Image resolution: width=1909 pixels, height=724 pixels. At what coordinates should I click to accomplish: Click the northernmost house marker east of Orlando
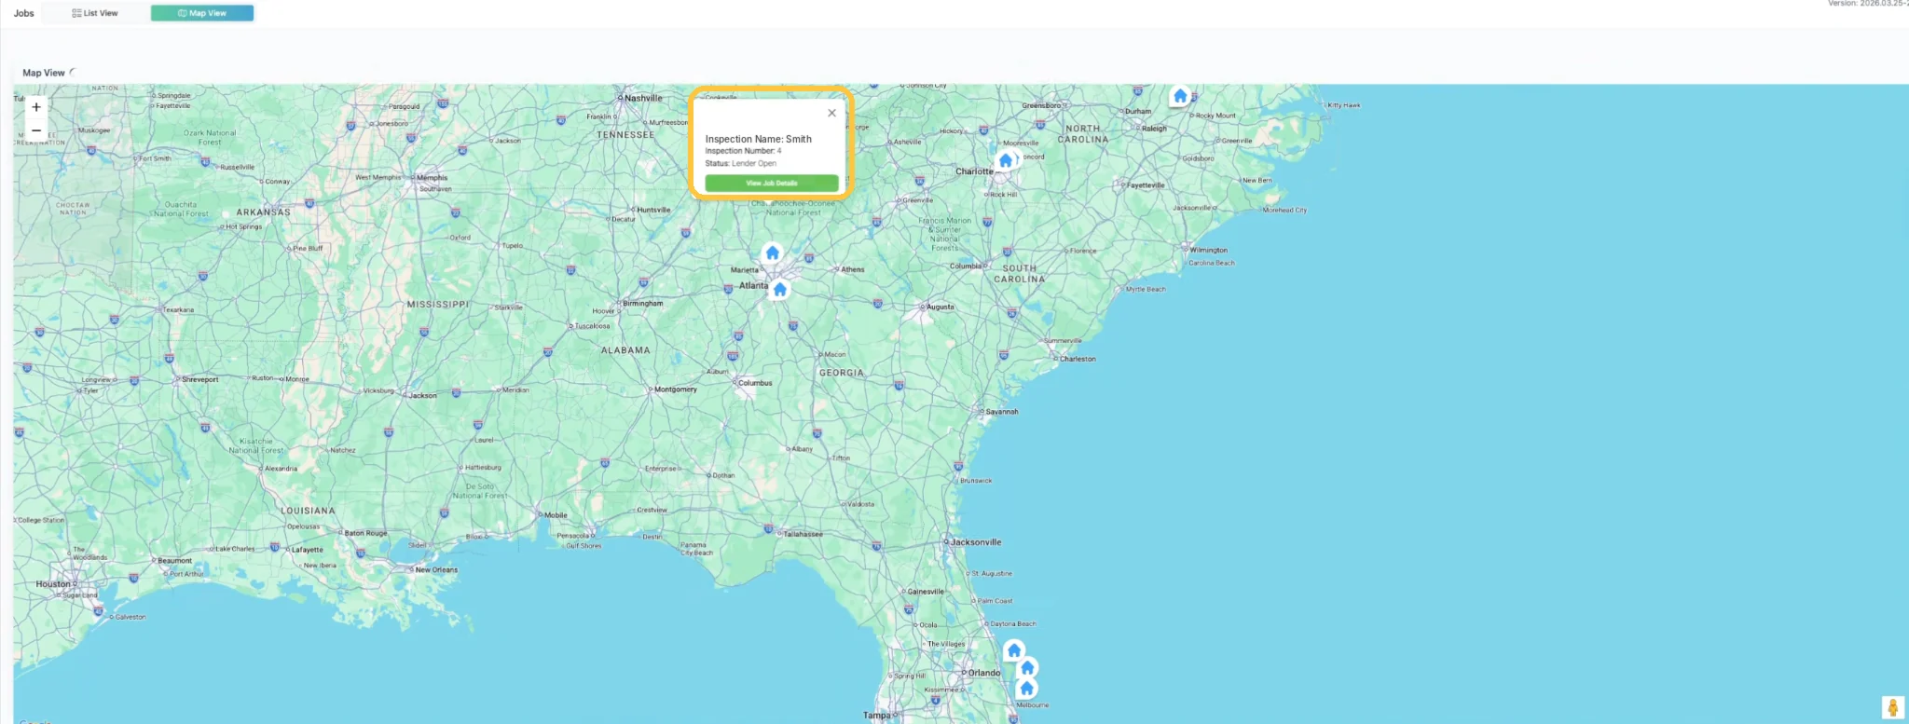pos(1014,649)
